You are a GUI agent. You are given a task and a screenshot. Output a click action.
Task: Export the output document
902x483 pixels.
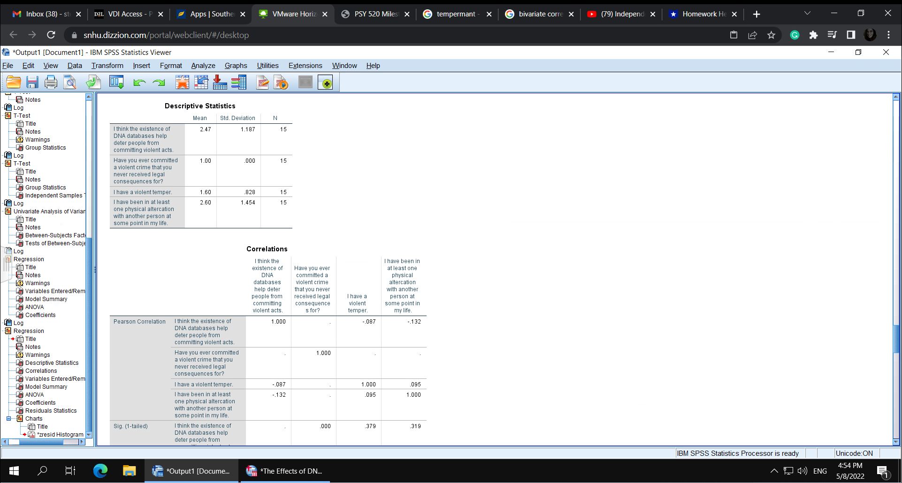click(x=93, y=82)
